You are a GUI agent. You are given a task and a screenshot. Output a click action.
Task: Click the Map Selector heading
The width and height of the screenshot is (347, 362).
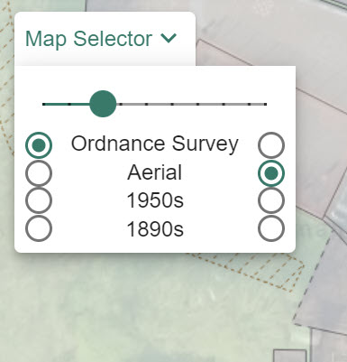[88, 39]
